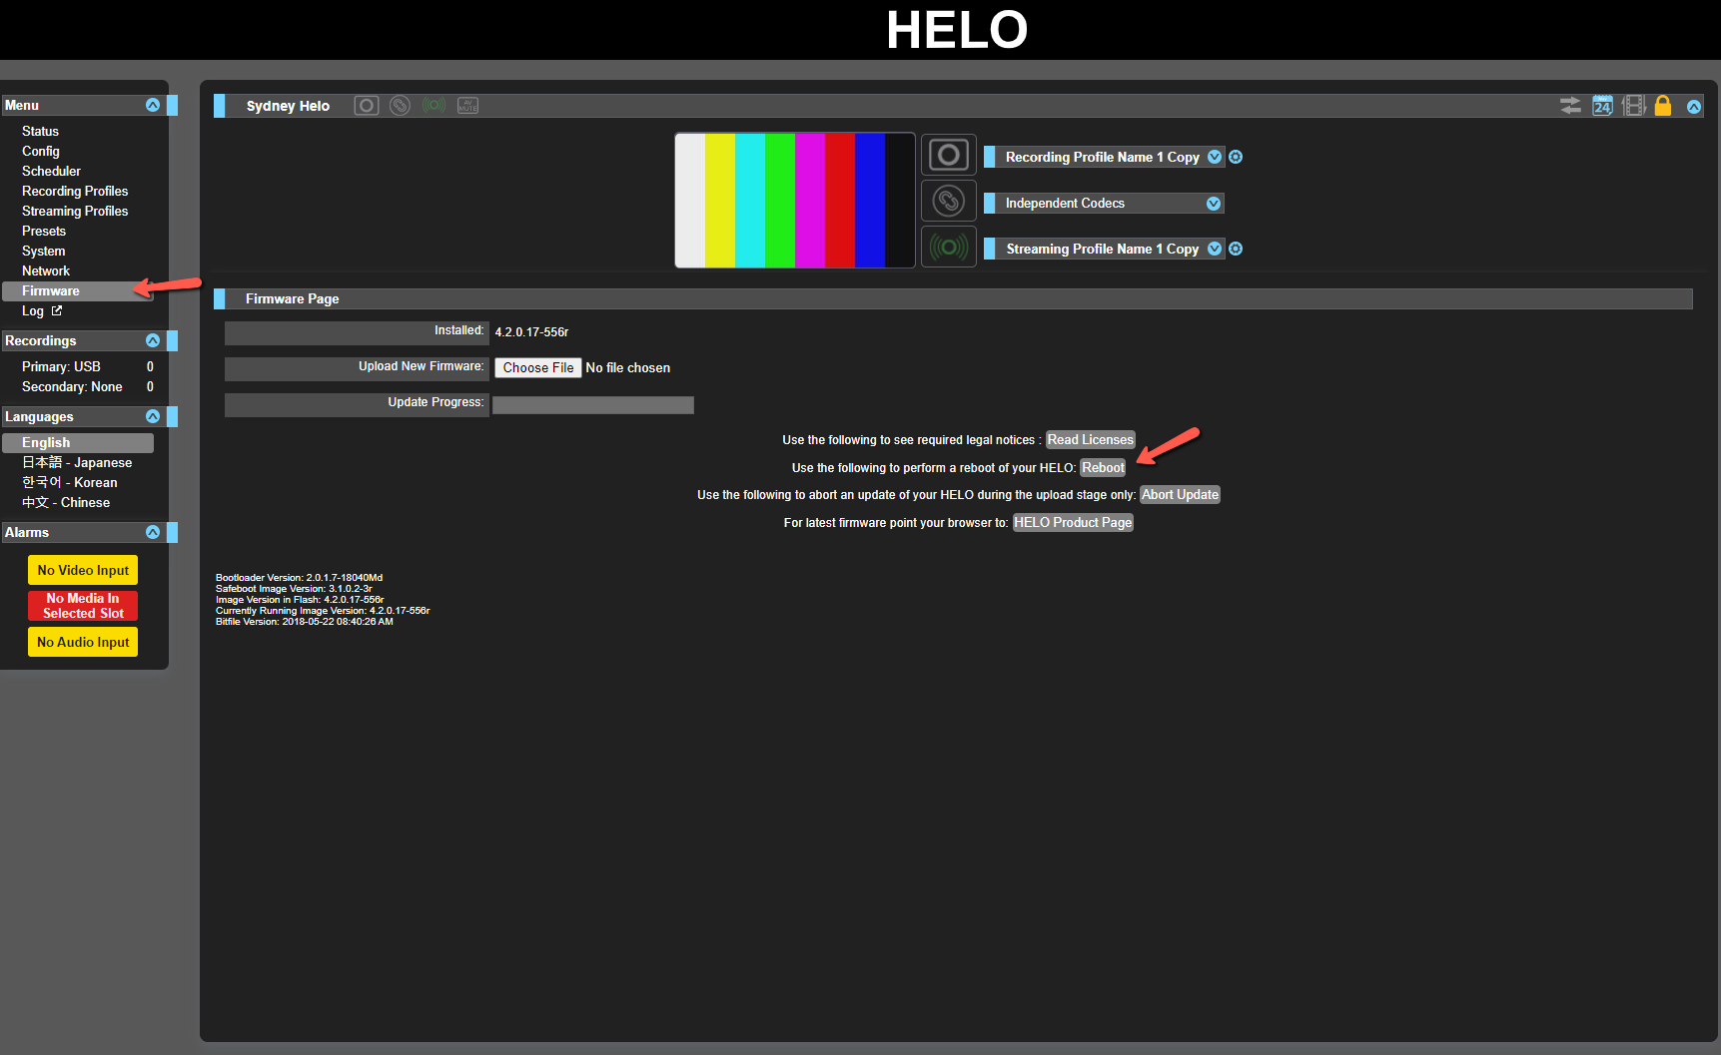Click the color bars video preview
Screen dimensions: 1721x1055
[795, 201]
